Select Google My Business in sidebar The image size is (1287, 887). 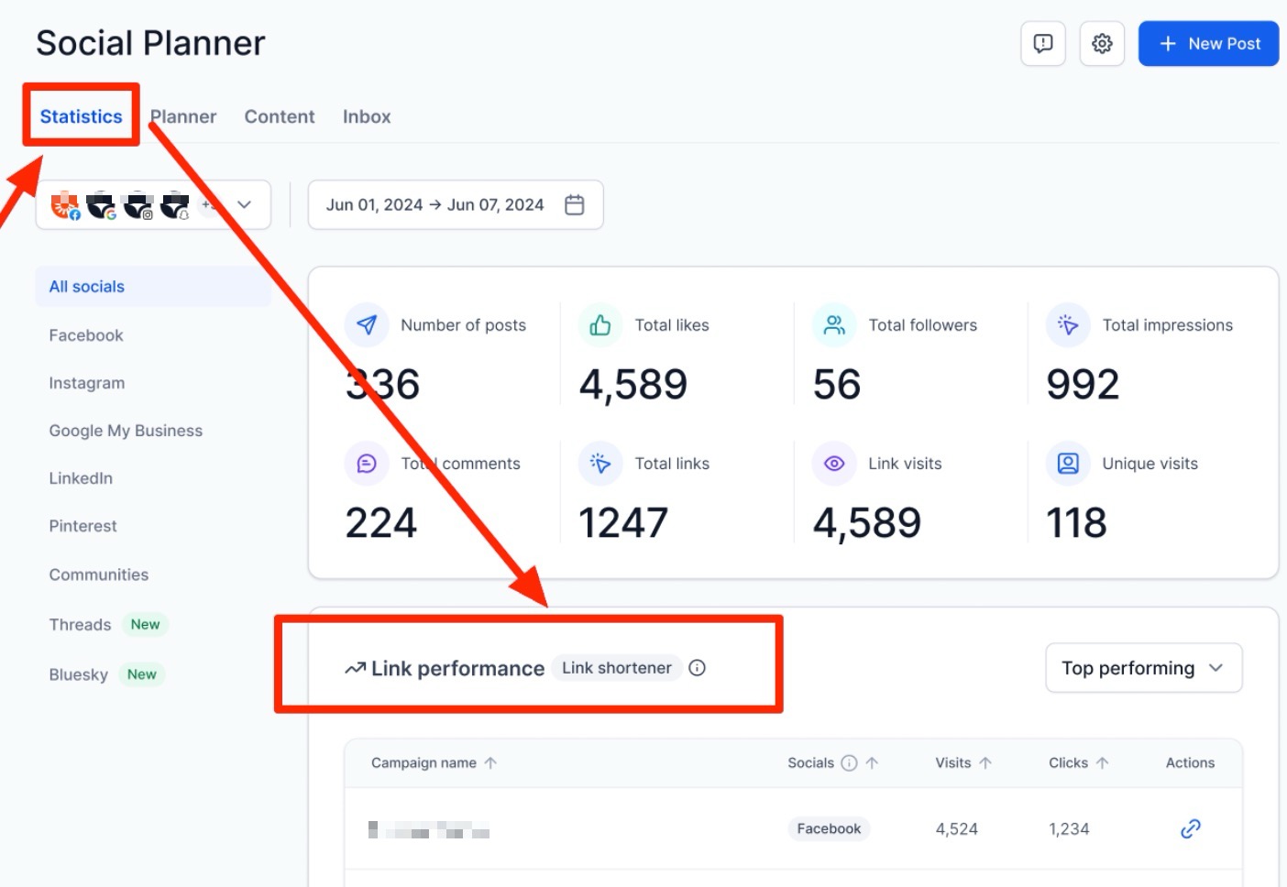126,431
